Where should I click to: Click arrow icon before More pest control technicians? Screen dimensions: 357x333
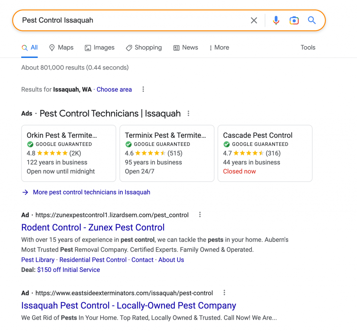pos(25,192)
